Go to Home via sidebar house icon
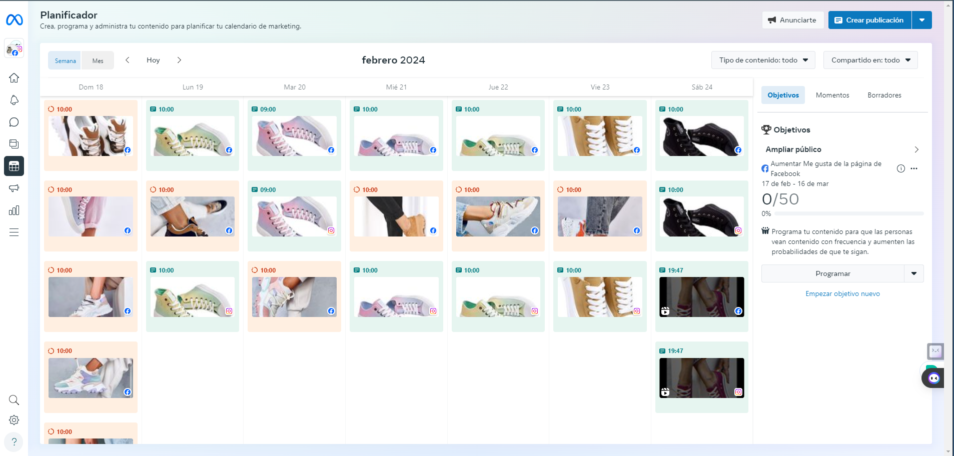 (x=14, y=78)
